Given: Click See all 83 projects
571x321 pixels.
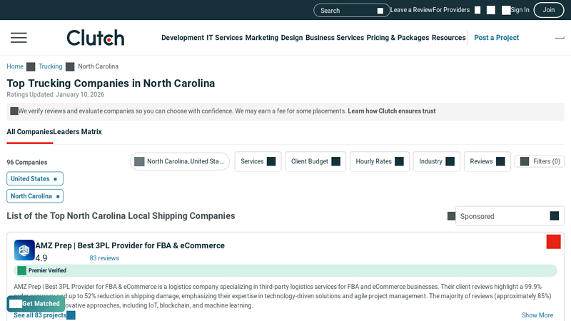Looking at the screenshot, I should coord(40,315).
